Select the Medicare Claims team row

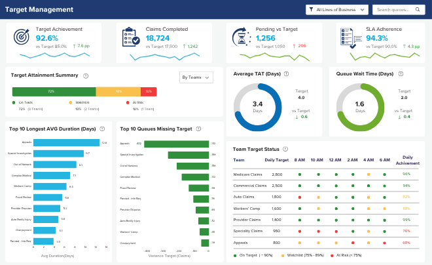(326, 174)
